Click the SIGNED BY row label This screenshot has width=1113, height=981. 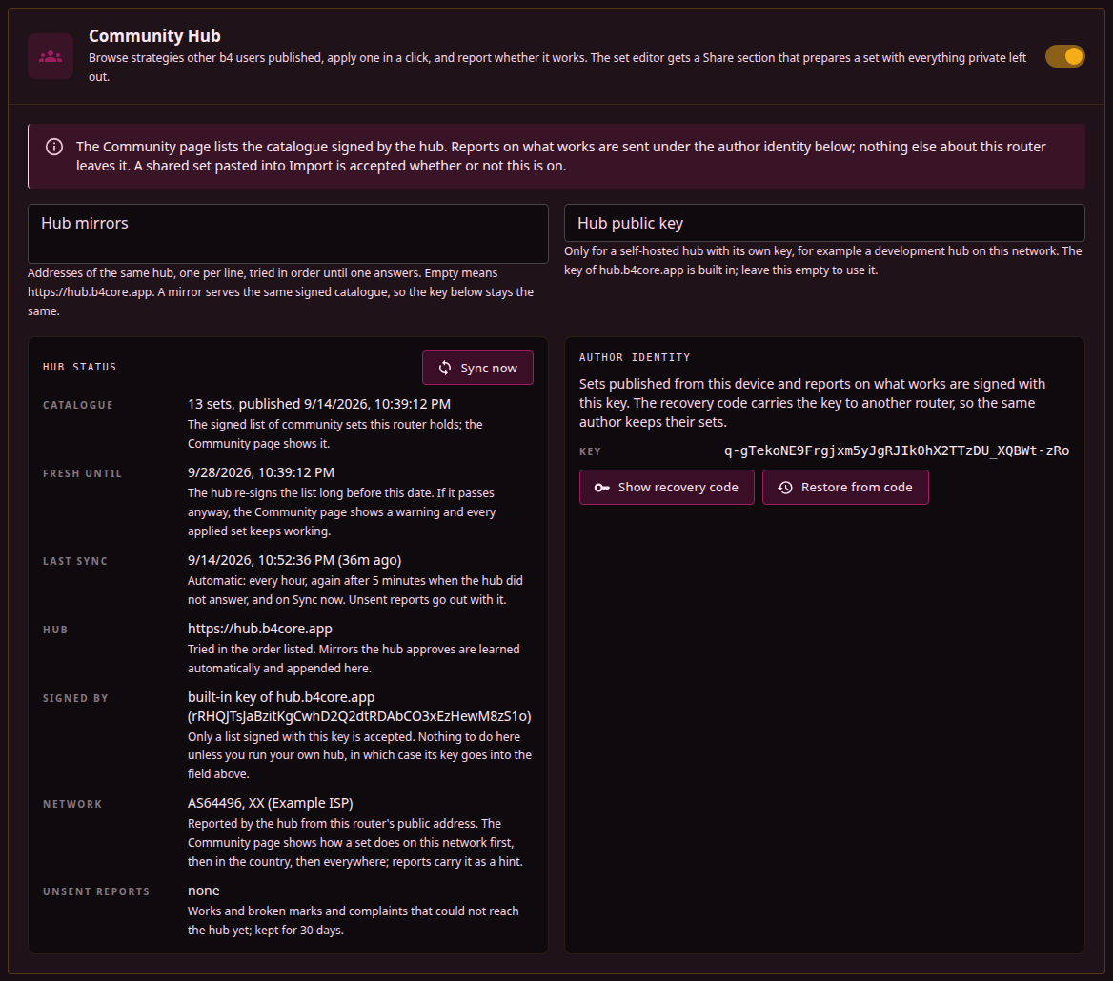pyautogui.click(x=75, y=699)
